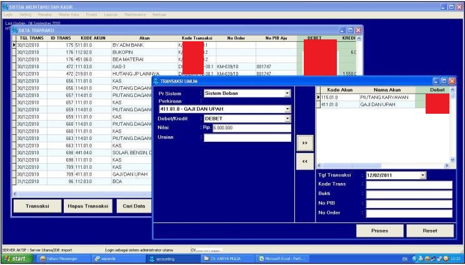This screenshot has width=465, height=265.
Task: Expand the Debet/Kredit dropdown
Action: click(x=287, y=118)
